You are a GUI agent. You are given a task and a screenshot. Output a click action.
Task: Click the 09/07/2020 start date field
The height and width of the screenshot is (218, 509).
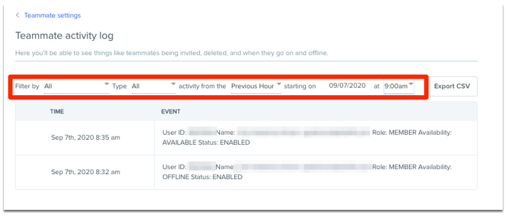(x=347, y=86)
